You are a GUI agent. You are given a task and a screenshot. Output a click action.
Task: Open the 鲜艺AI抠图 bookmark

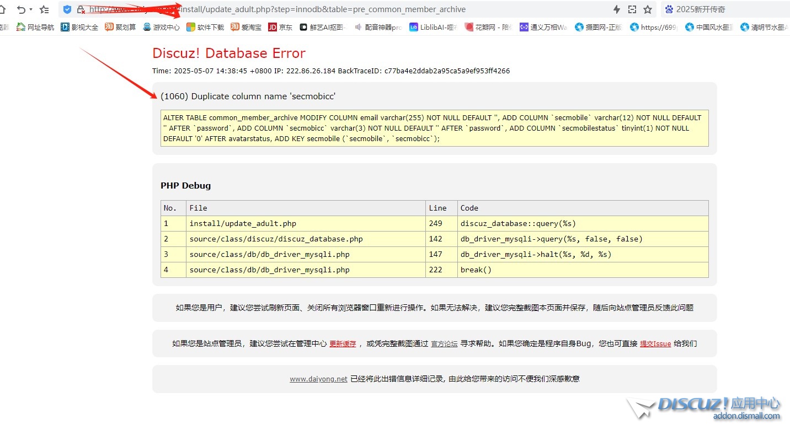pos(322,27)
